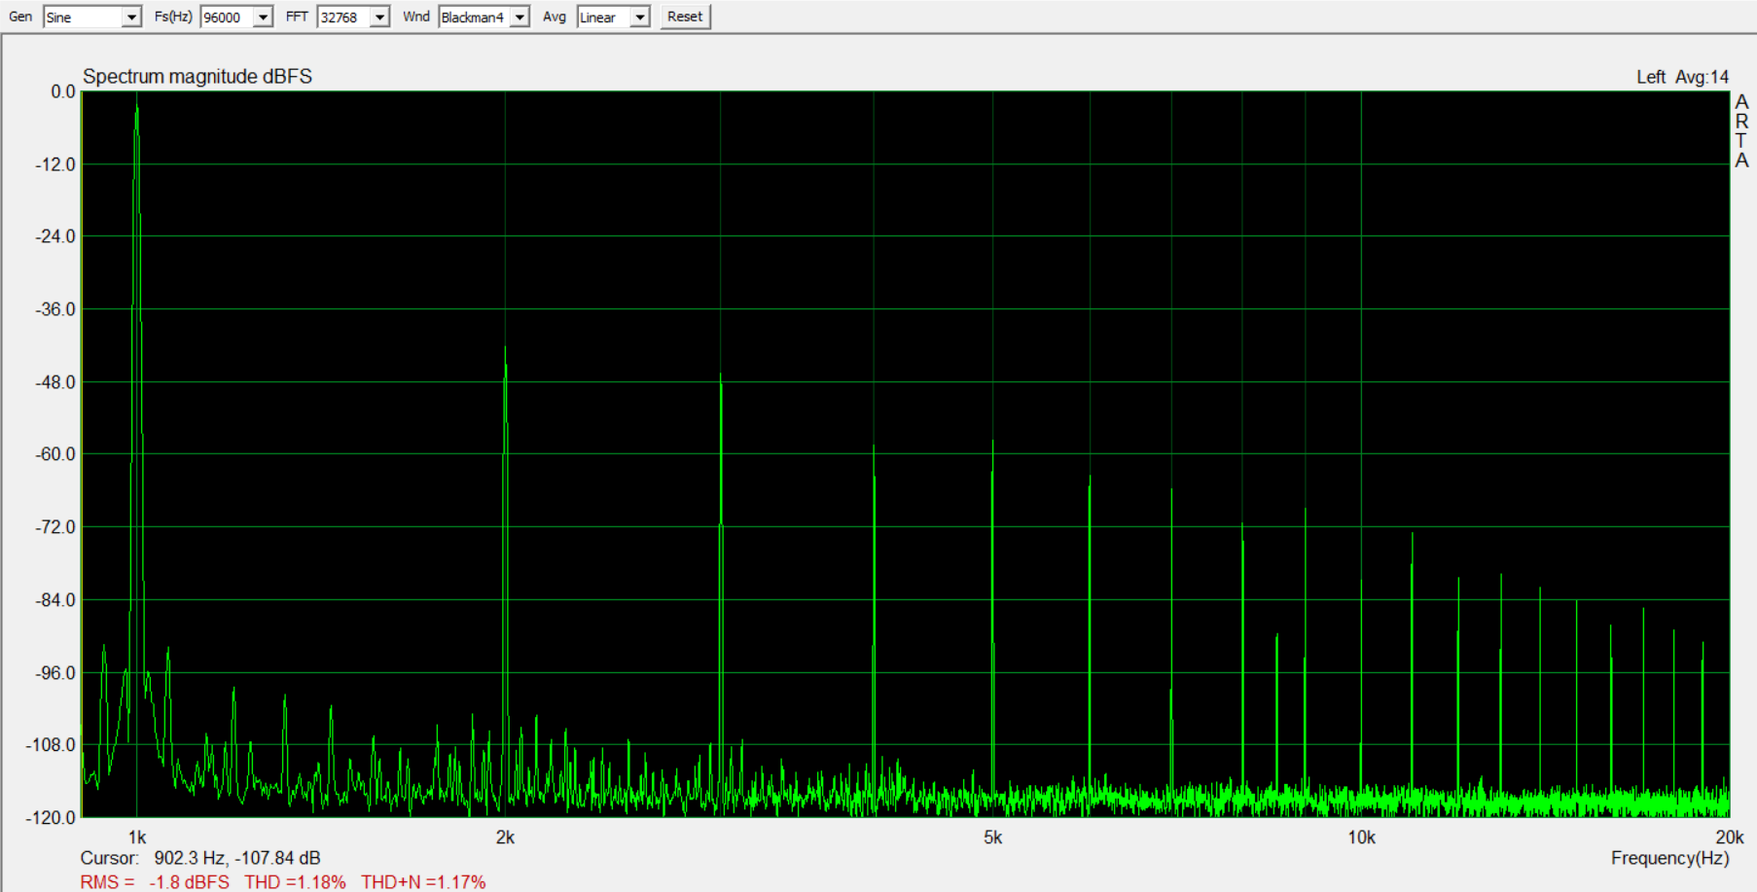Click the -60.0 dB axis label

click(55, 454)
